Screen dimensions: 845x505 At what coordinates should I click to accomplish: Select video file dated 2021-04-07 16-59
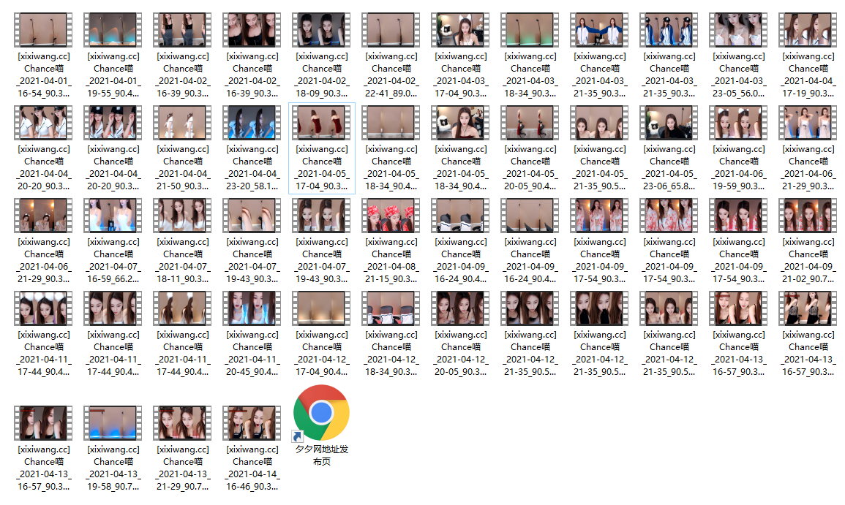coord(113,216)
